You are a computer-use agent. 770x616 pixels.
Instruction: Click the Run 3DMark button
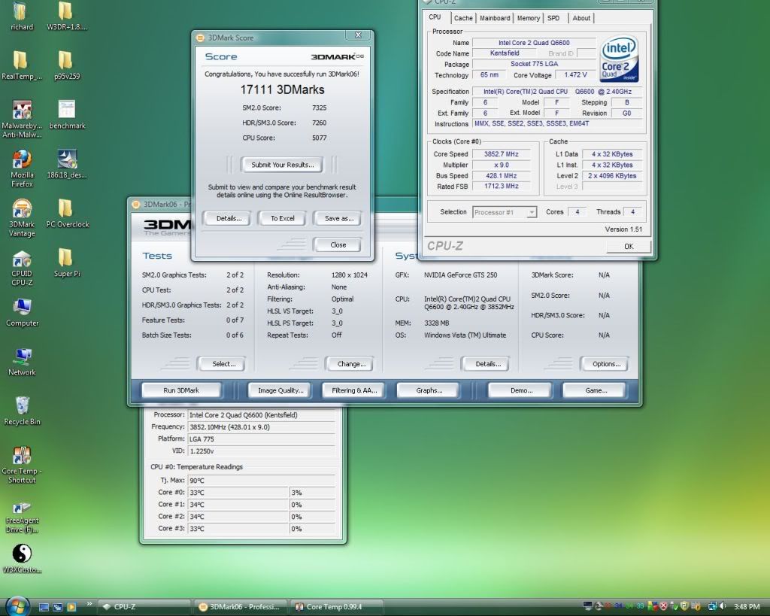[x=181, y=390]
